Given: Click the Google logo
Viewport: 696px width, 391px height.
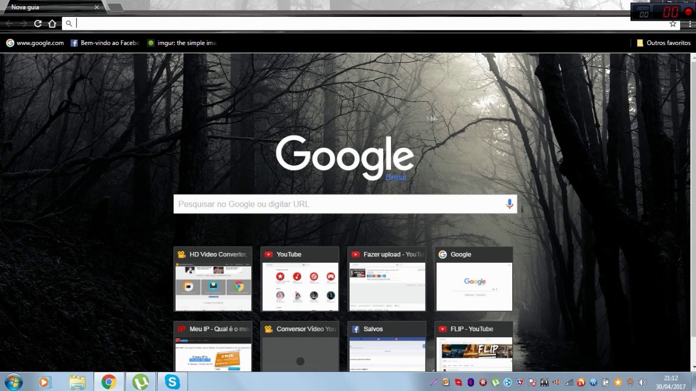Looking at the screenshot, I should (345, 157).
